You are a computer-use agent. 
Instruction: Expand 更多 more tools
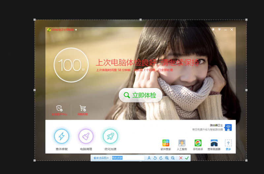[x=228, y=143]
